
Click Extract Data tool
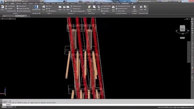[120, 11]
